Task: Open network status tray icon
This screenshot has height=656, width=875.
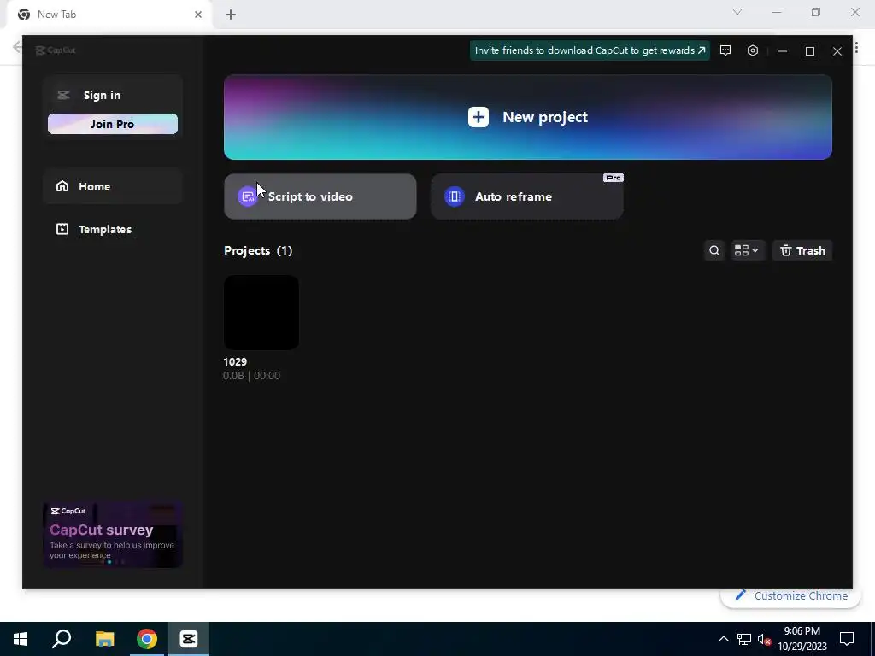Action: [x=744, y=639]
